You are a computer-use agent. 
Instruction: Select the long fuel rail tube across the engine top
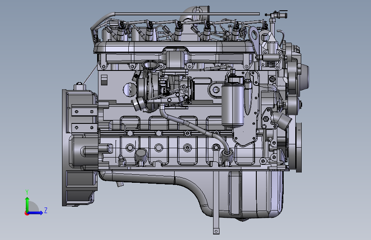click(x=187, y=14)
